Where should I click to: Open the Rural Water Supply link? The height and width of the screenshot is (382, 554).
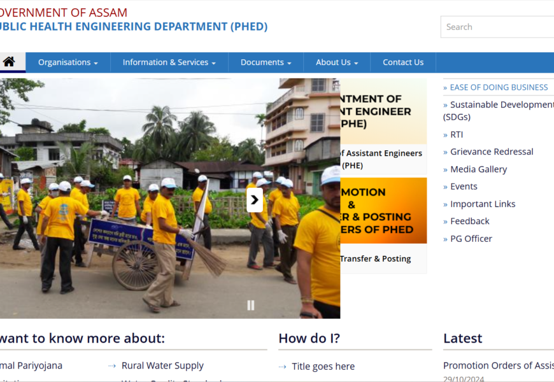[x=162, y=365]
